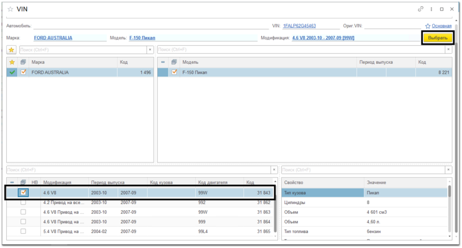Focus the brand search field

83,50
